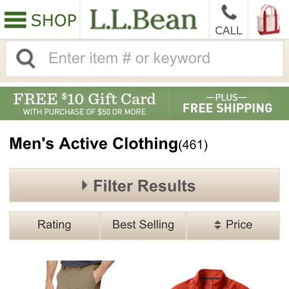Image resolution: width=289 pixels, height=289 pixels.
Task: Tap the with purchase of $50 text
Action: click(x=85, y=112)
